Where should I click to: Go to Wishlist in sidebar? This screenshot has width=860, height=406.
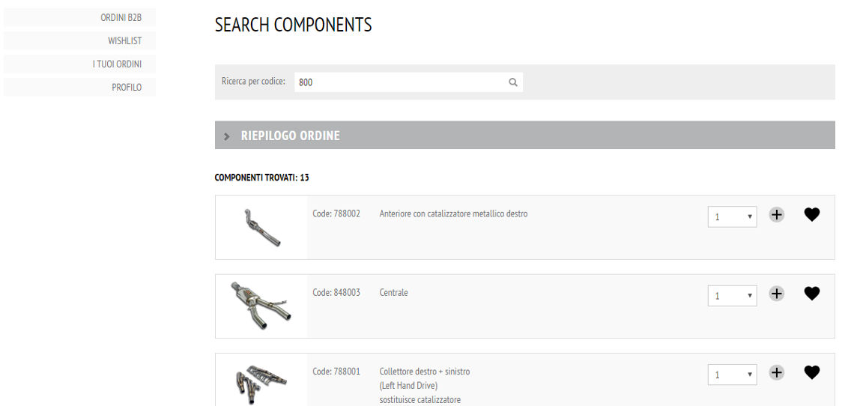79,40
